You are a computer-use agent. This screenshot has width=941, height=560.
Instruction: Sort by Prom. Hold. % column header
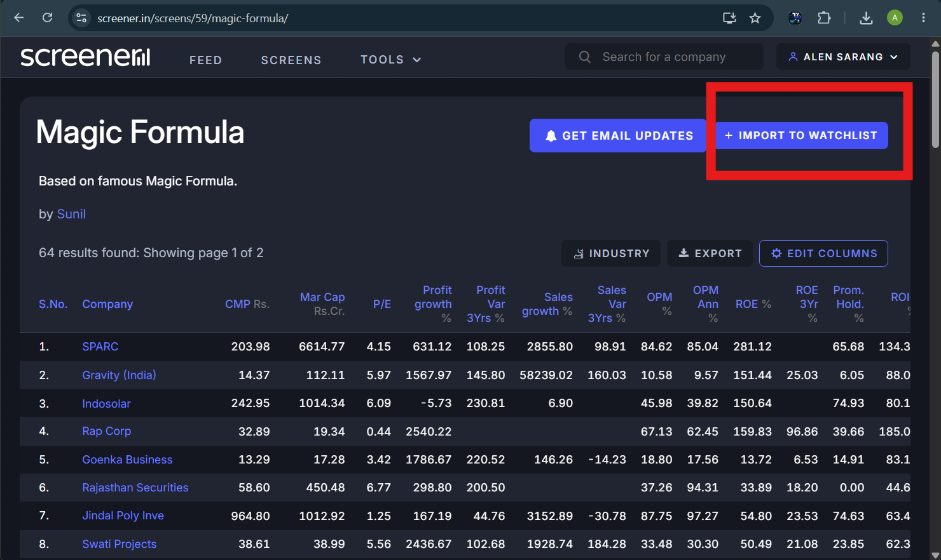click(x=849, y=304)
